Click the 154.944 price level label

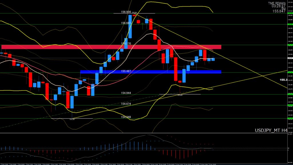coord(126,93)
